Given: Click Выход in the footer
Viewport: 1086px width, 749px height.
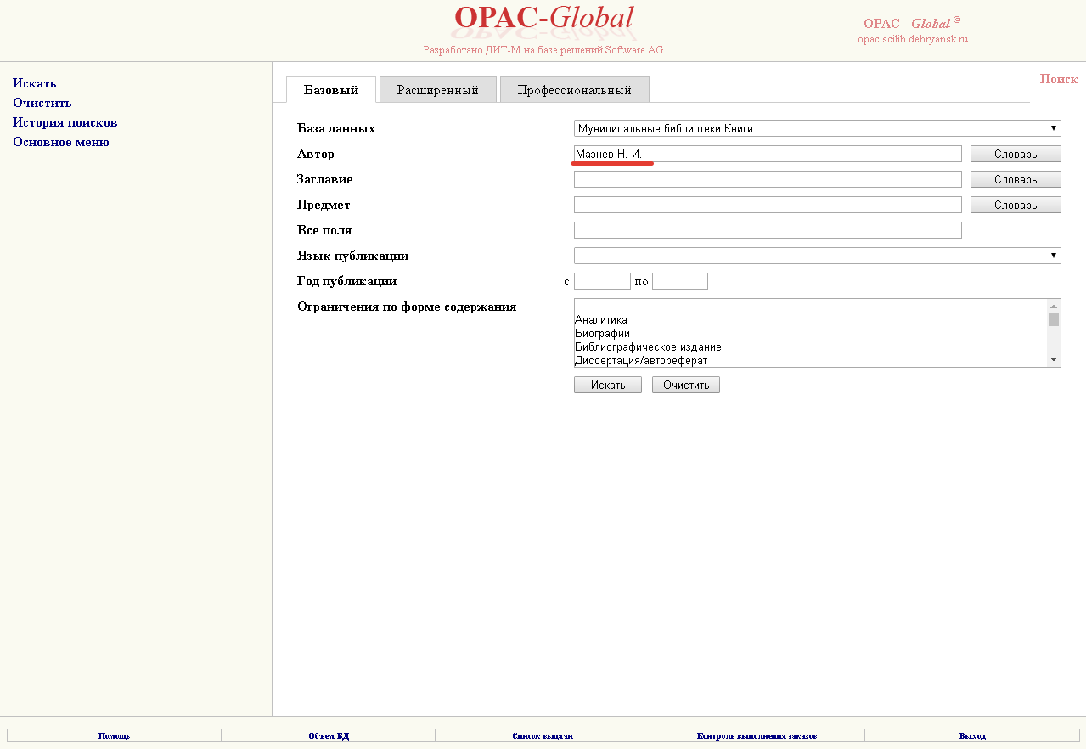Looking at the screenshot, I should coord(972,735).
